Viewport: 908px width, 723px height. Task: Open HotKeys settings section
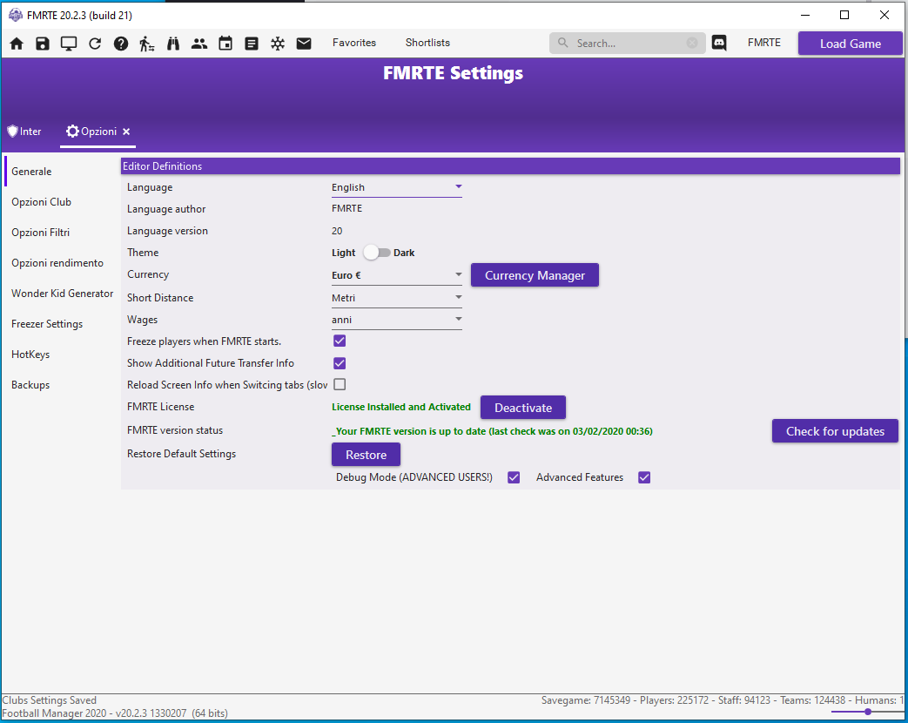point(30,354)
